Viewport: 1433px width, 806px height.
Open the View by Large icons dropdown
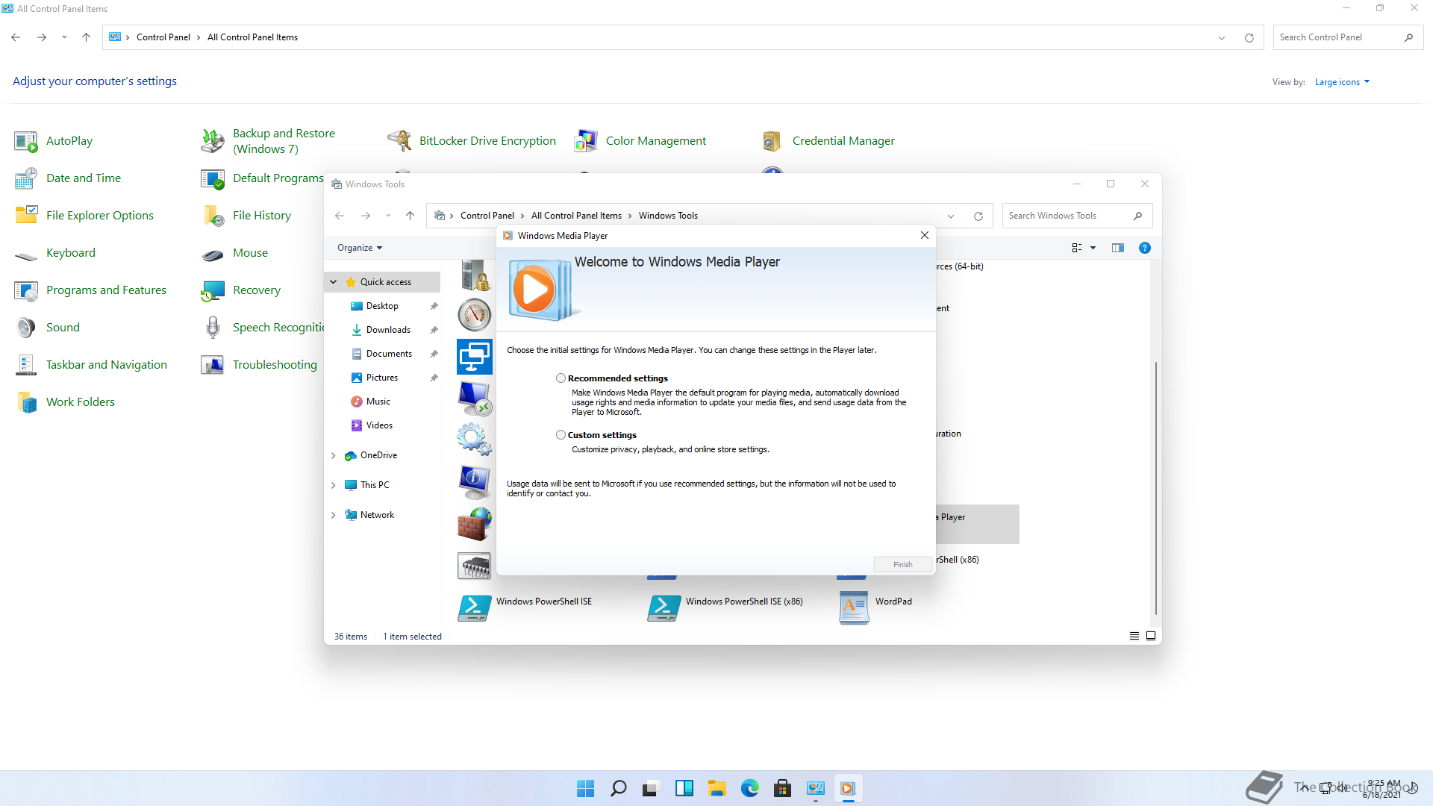point(1342,82)
